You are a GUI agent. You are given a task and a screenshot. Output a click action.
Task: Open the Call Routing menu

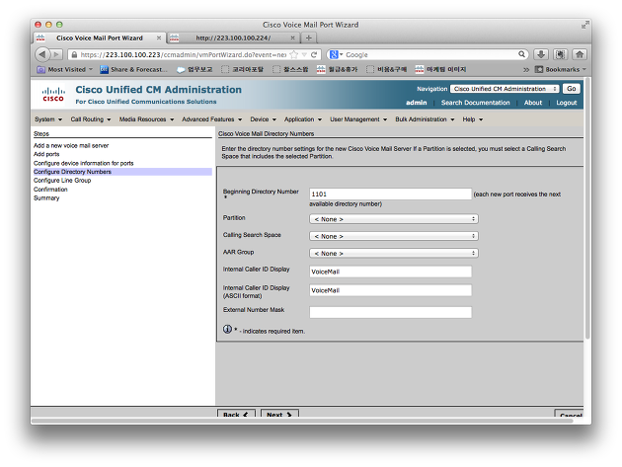click(x=91, y=119)
